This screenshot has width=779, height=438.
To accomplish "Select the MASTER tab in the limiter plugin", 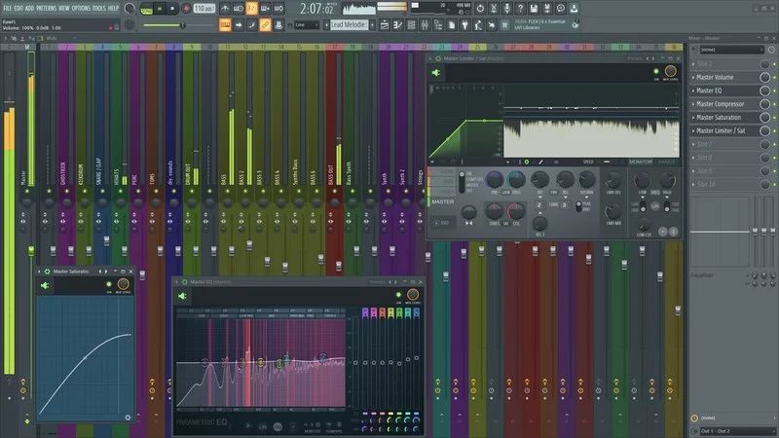I will [442, 202].
